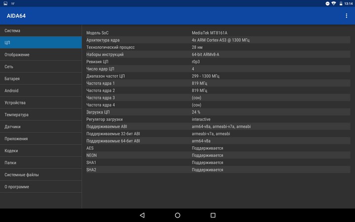Select the Поддерживаемые 32-бит ABI label
355x222 pixels.
113,134
